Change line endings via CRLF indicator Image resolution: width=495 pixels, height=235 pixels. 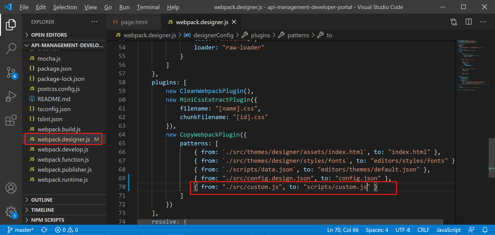[x=423, y=230]
